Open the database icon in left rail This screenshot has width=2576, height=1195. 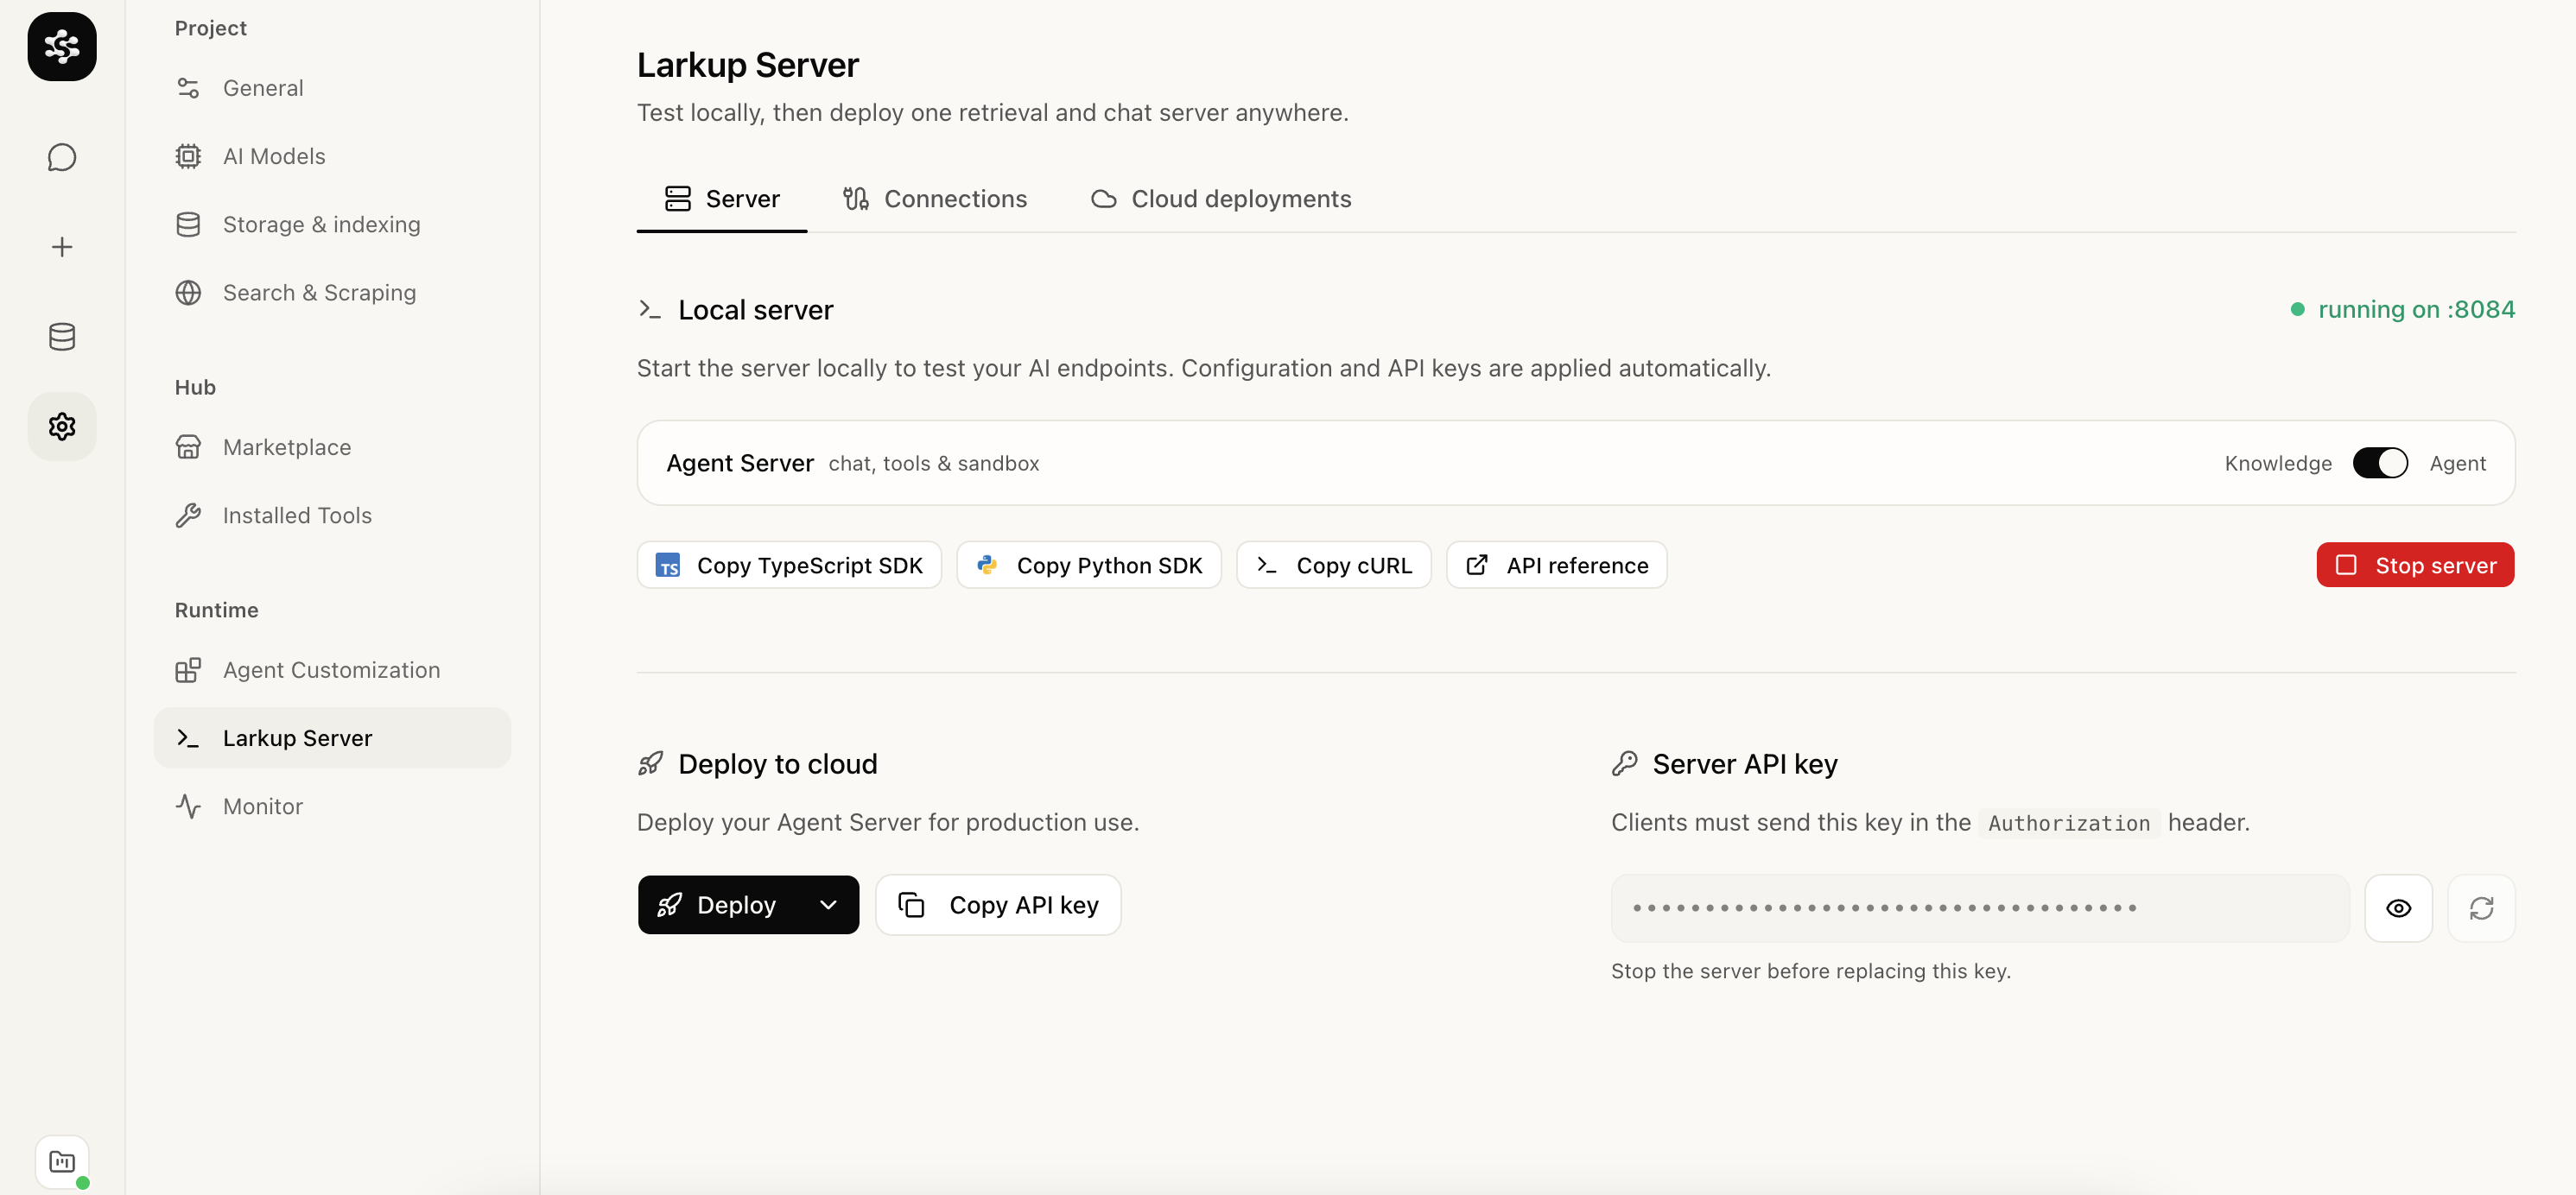click(62, 337)
